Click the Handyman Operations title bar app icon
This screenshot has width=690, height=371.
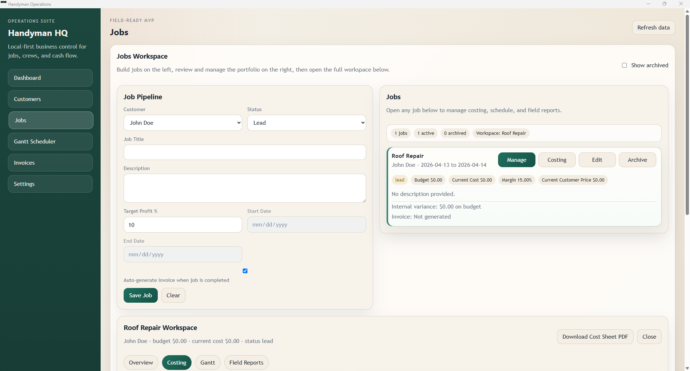pyautogui.click(x=4, y=3)
